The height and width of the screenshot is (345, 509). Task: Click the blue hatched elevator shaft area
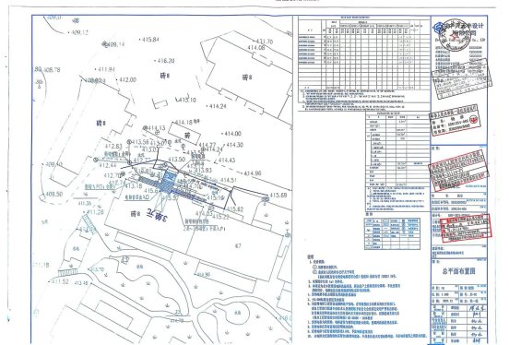tap(169, 179)
